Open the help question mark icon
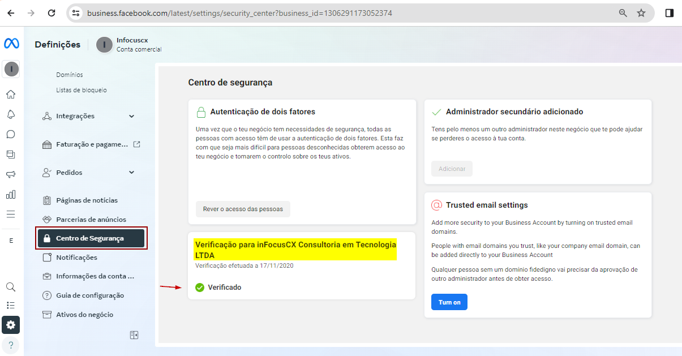Screen dimensions: 682x356 tap(11, 345)
